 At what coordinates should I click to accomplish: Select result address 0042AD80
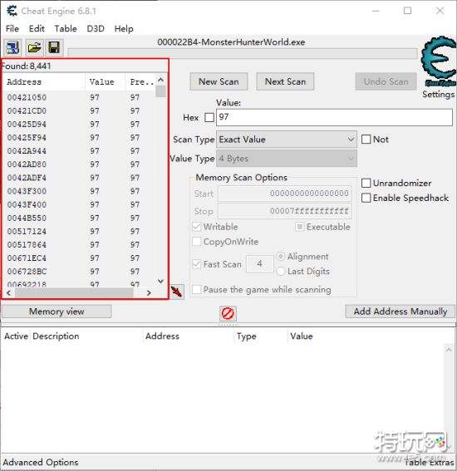(x=27, y=164)
